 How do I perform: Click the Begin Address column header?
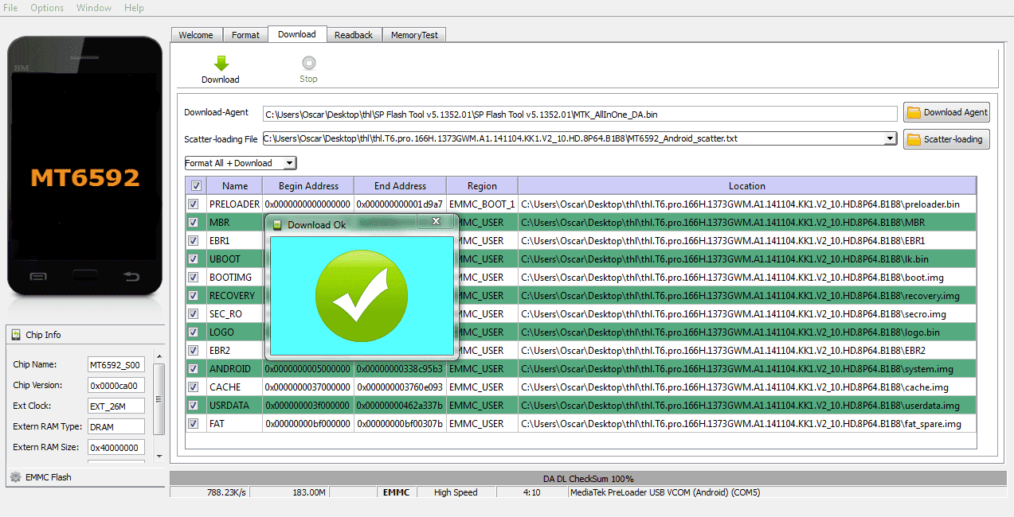pyautogui.click(x=308, y=186)
